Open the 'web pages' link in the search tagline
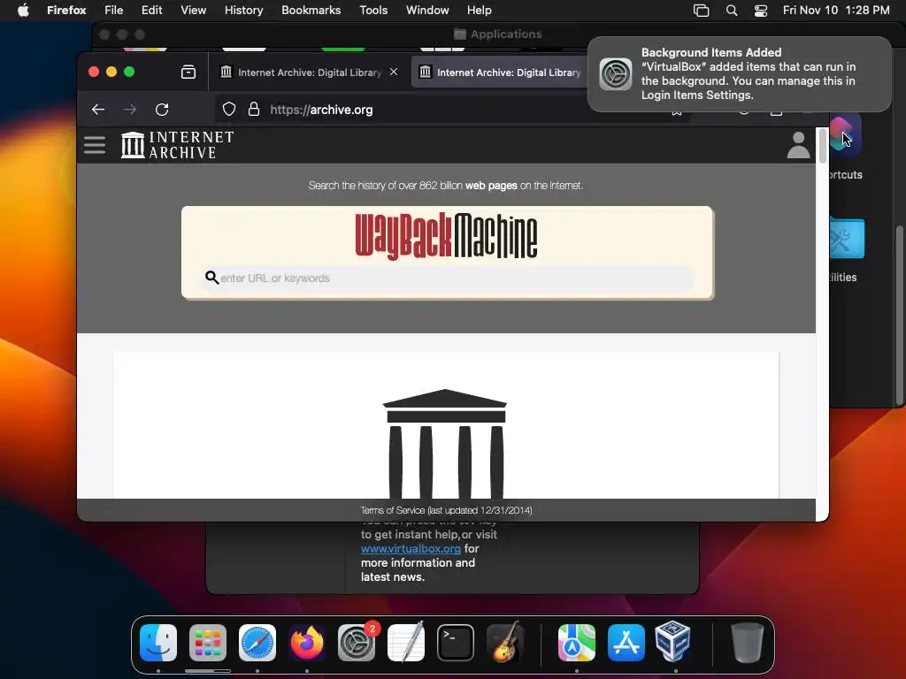This screenshot has width=906, height=679. pos(491,186)
